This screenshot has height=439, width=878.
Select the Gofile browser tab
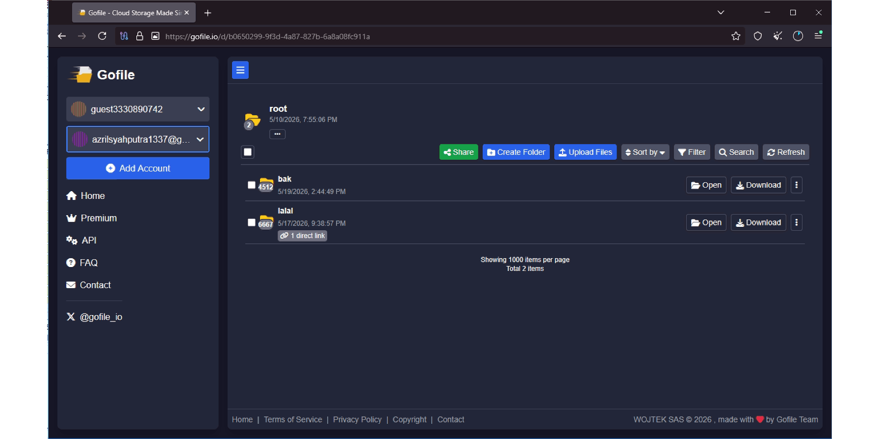(x=133, y=13)
